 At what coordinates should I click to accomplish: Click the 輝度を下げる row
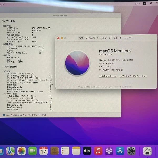[x=30, y=109]
